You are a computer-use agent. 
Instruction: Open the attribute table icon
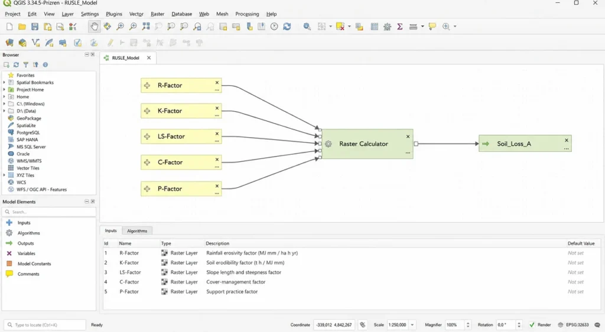(374, 27)
